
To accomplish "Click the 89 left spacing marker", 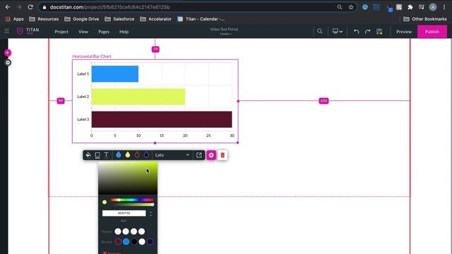I will [61, 101].
